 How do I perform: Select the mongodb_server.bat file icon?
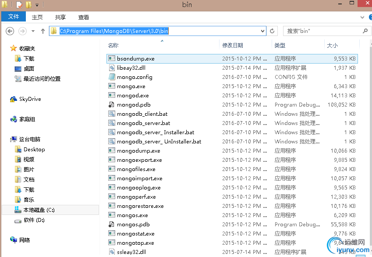pyautogui.click(x=111, y=123)
